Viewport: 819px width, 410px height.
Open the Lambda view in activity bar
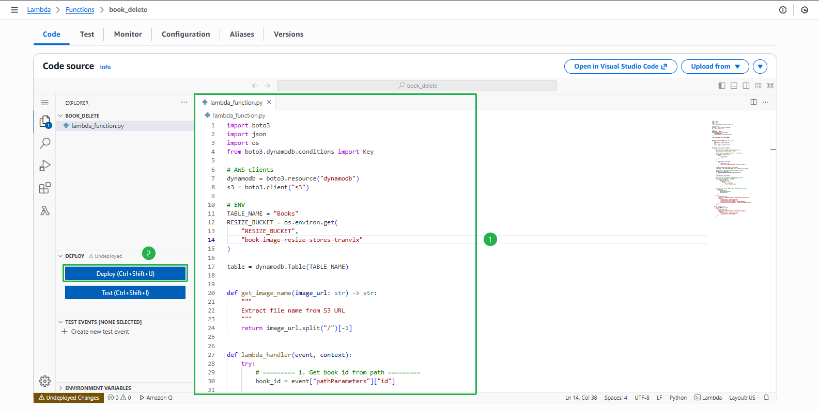(45, 210)
